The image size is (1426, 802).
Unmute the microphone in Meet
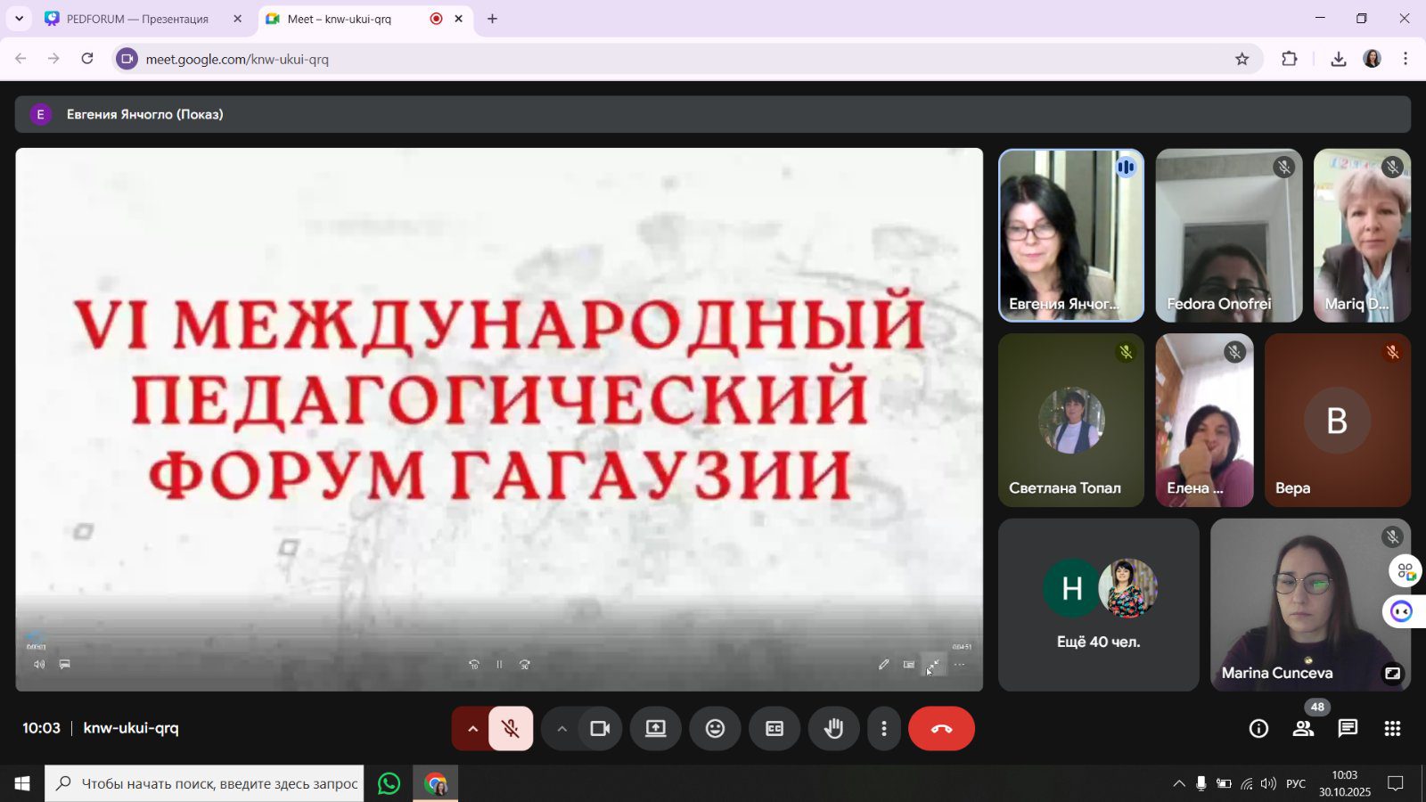(x=511, y=728)
